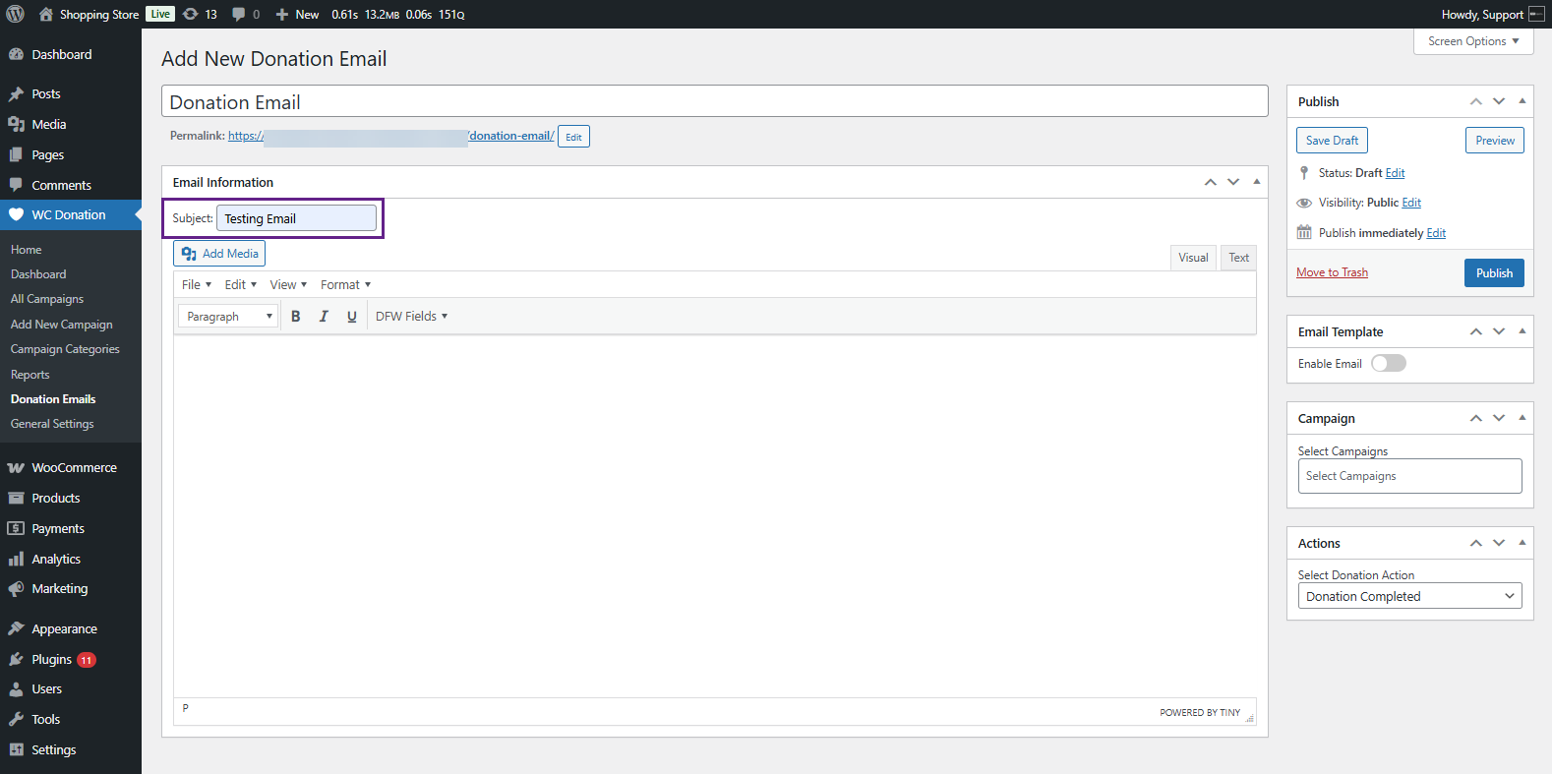
Task: Open the WordPress logo menu
Action: (x=16, y=14)
